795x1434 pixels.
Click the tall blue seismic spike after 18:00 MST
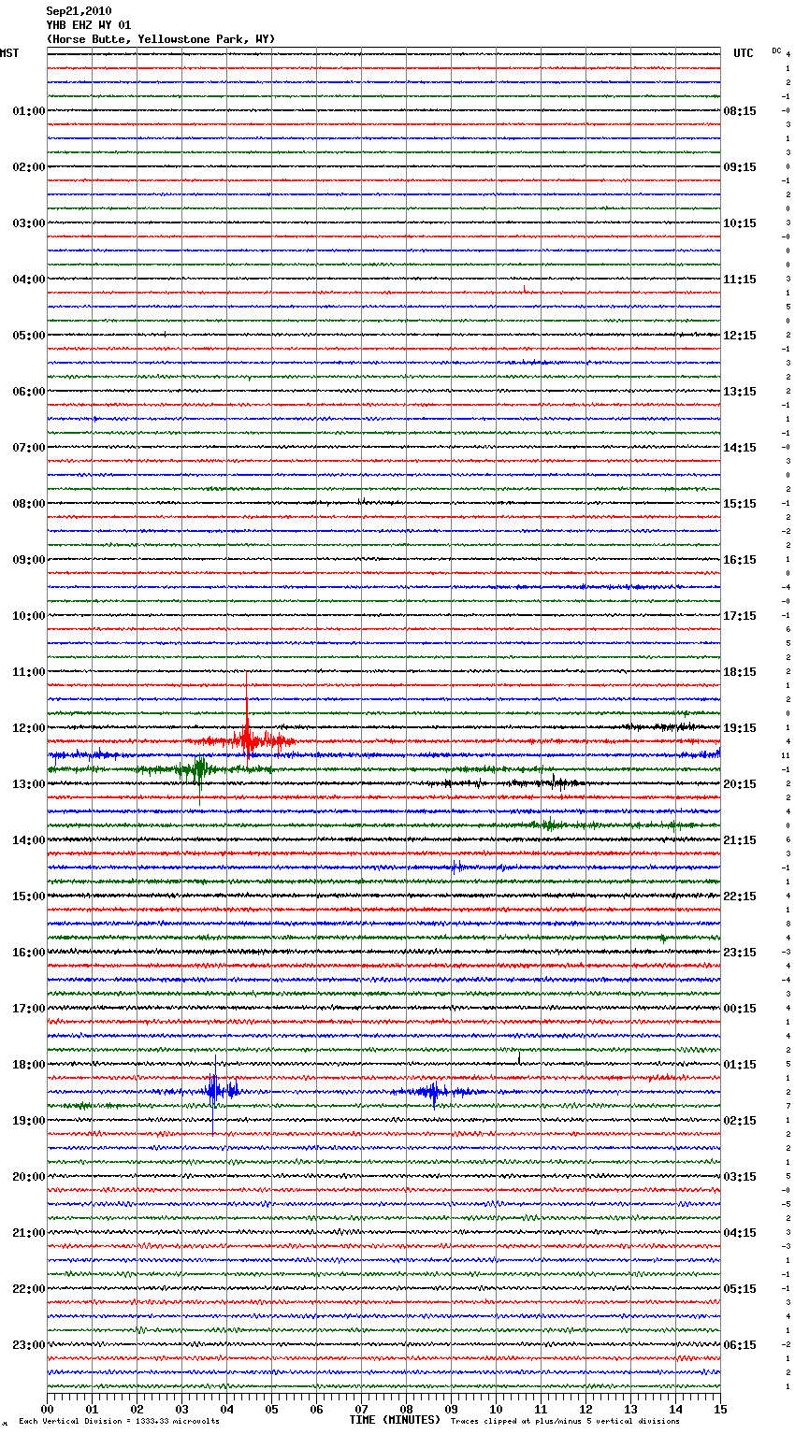pyautogui.click(x=214, y=1090)
